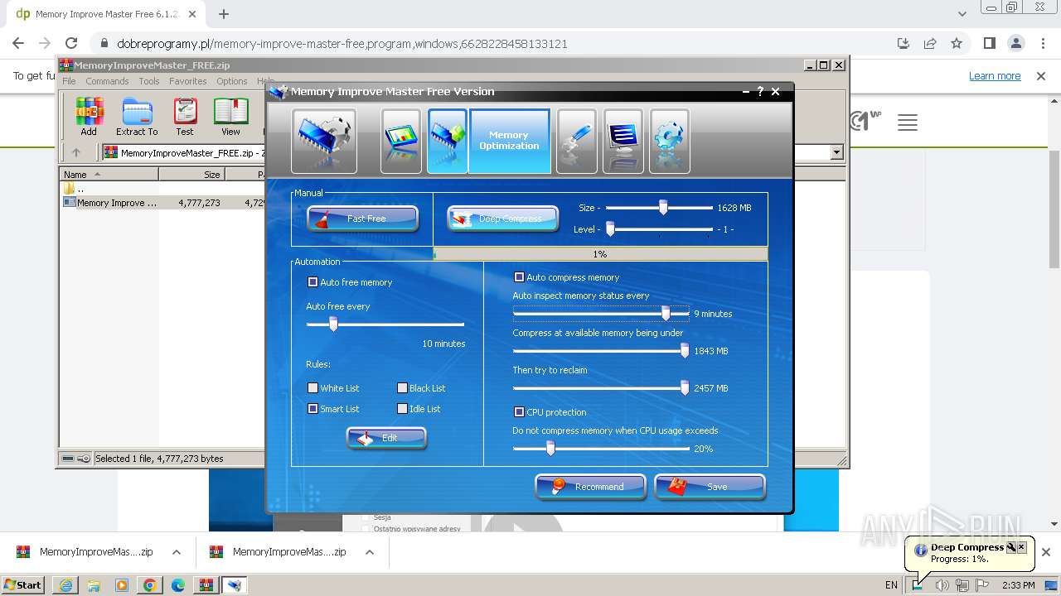Click the Recommend button

point(590,487)
